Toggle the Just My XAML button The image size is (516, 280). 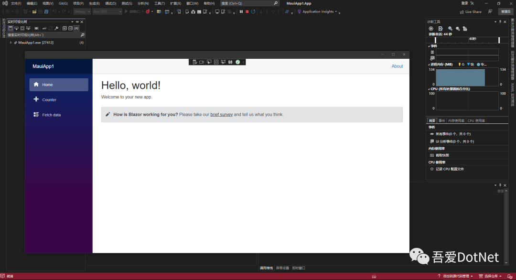76,28
